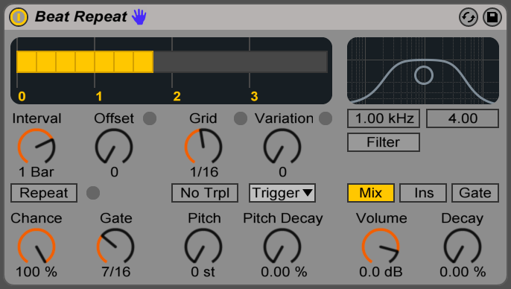Select Gate output mode

[475, 193]
